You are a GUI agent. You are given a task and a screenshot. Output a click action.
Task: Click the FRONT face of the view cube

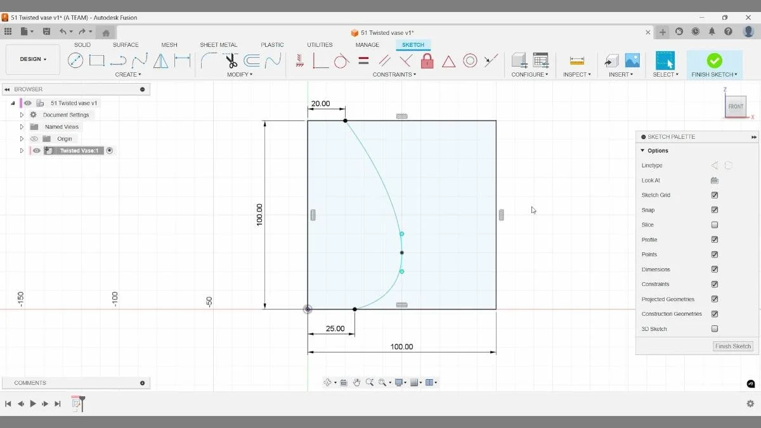736,107
